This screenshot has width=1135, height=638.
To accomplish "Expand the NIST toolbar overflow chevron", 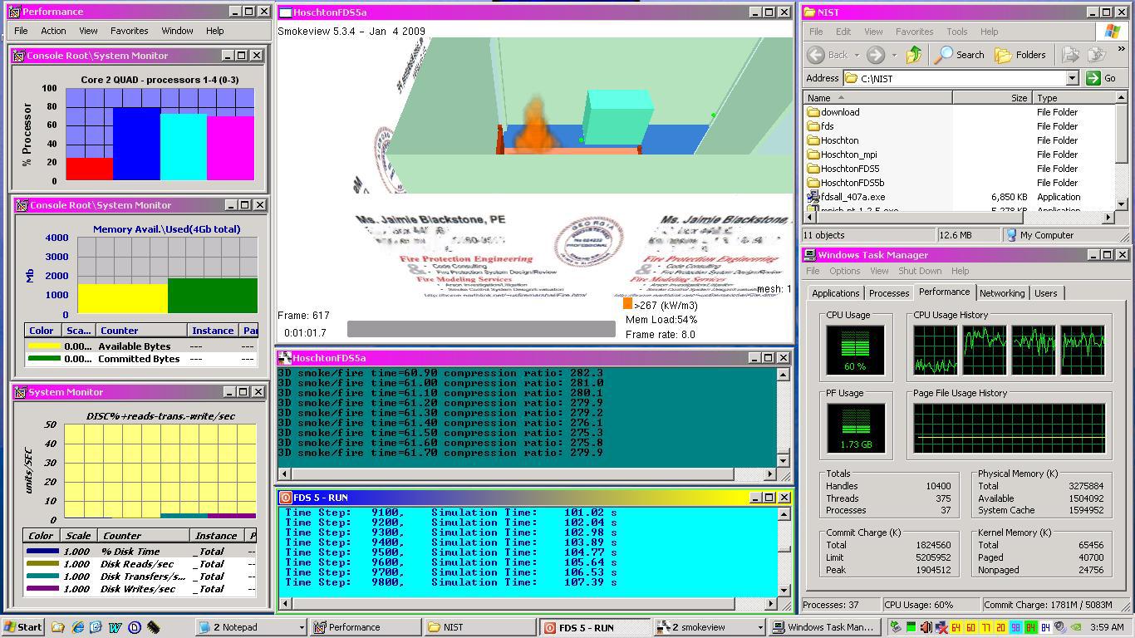I will 1121,50.
